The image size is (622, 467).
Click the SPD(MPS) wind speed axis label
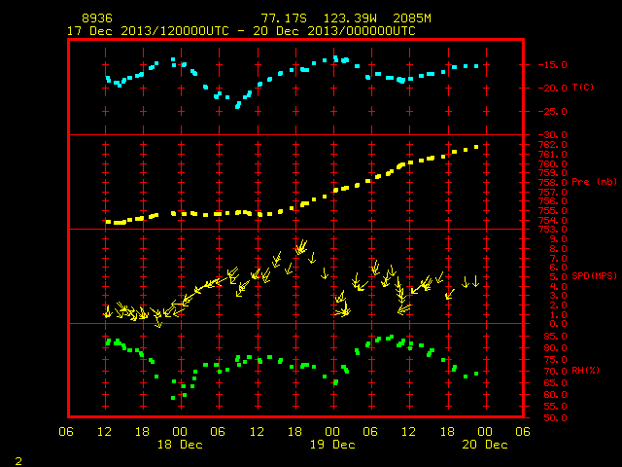click(x=594, y=276)
